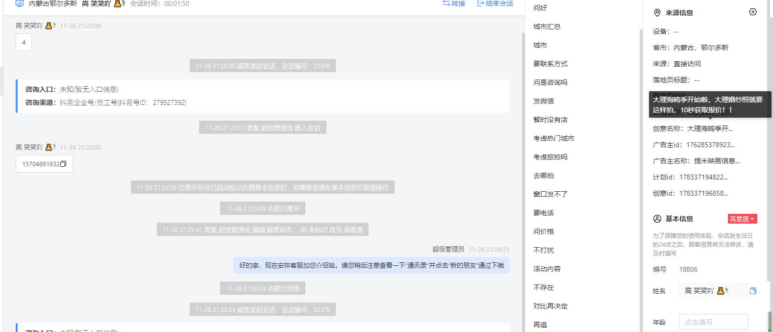Click 咨询渠道 line with 抖音号ID 279527392
The image size is (773, 332).
106,102
